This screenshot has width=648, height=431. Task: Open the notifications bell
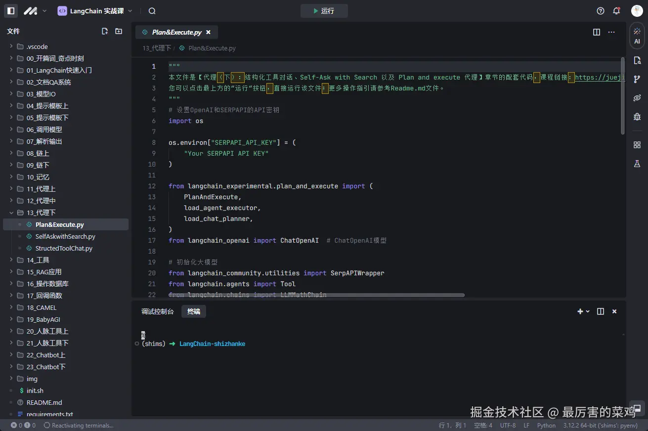tap(616, 11)
